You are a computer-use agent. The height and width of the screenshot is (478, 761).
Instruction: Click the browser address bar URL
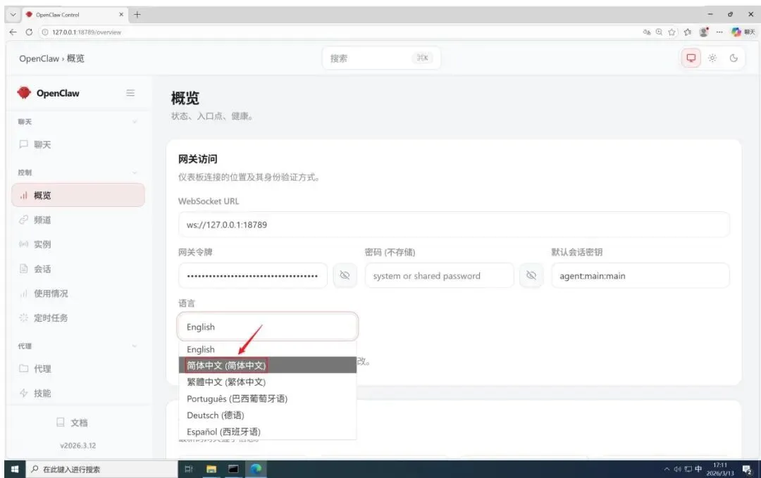point(87,32)
